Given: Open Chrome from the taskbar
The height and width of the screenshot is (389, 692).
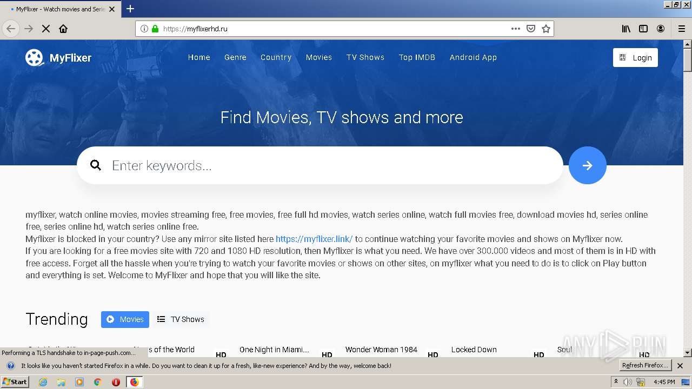Looking at the screenshot, I should (97, 382).
